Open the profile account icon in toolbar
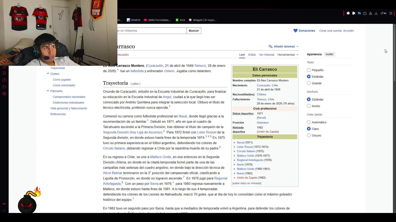 (370, 13)
